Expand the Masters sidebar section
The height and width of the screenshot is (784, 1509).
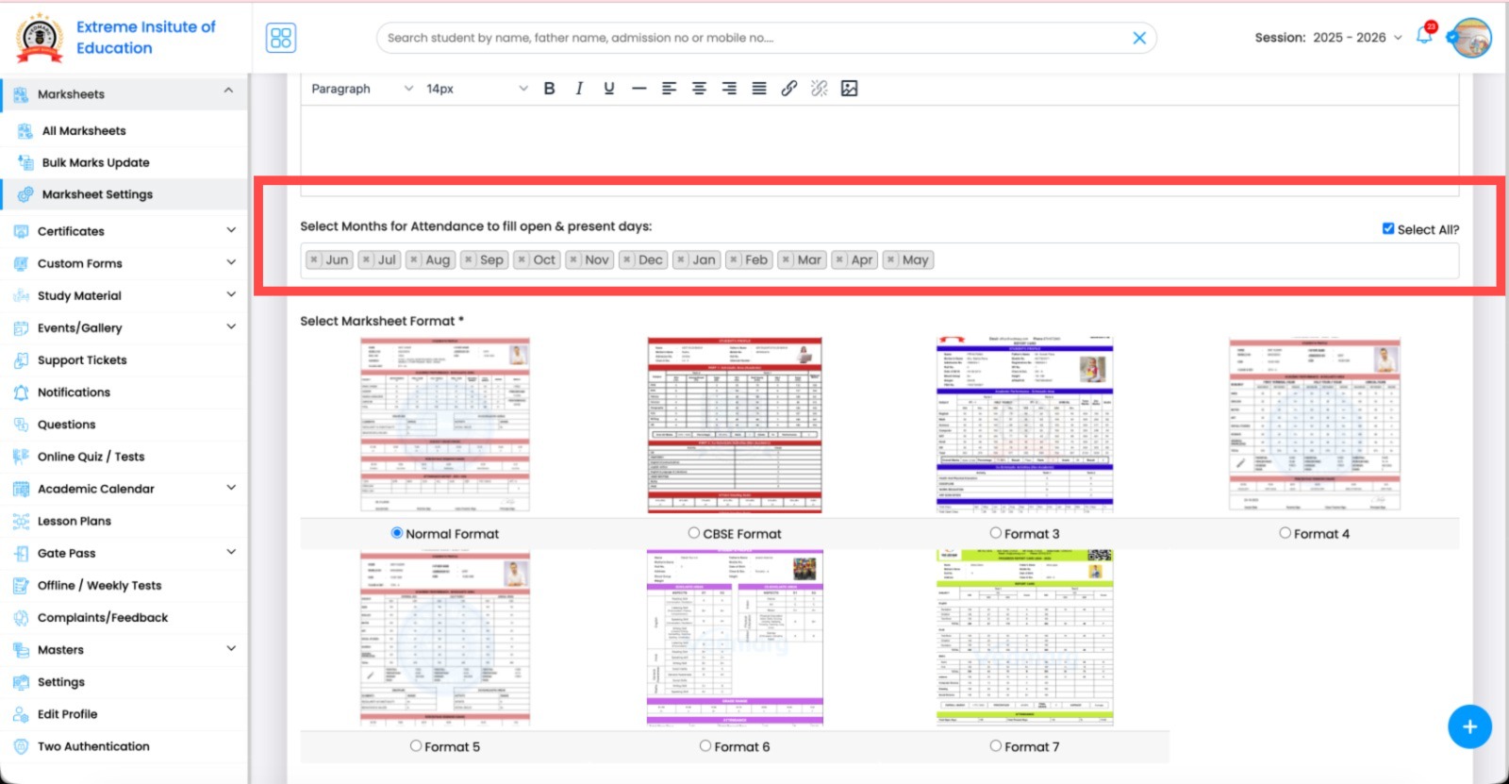point(231,649)
